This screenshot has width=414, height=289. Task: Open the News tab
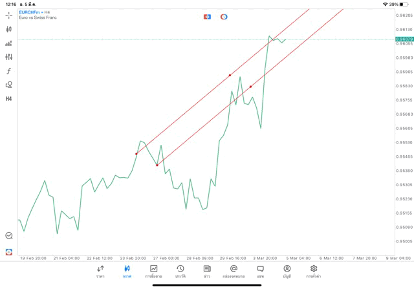pos(207,271)
